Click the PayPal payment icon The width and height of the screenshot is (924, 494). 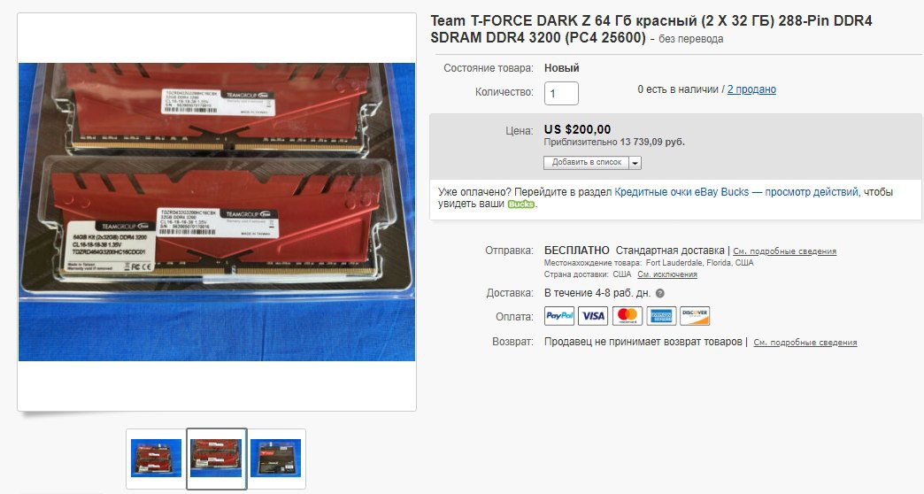pos(559,316)
